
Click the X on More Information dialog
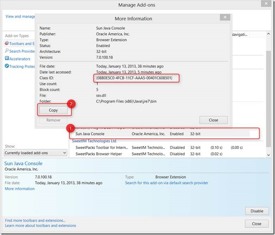point(225,17)
